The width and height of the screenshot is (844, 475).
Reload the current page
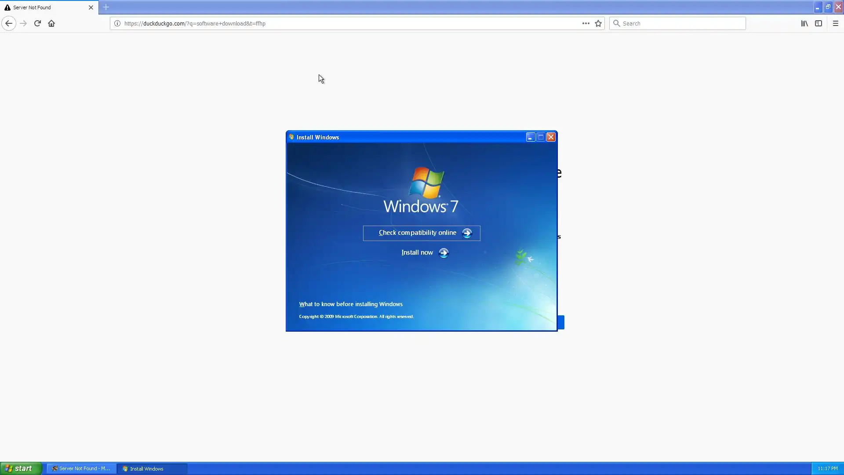[x=37, y=23]
